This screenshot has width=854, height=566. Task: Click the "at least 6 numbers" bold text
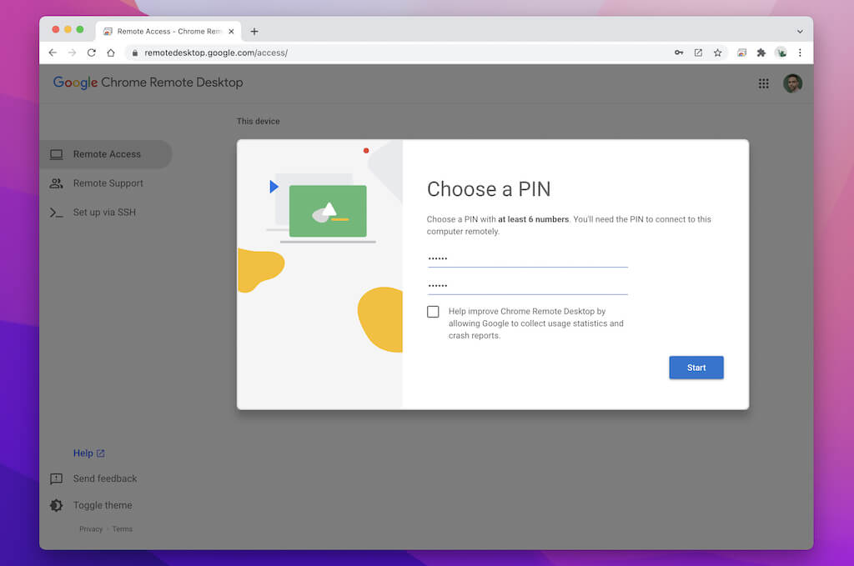[533, 219]
